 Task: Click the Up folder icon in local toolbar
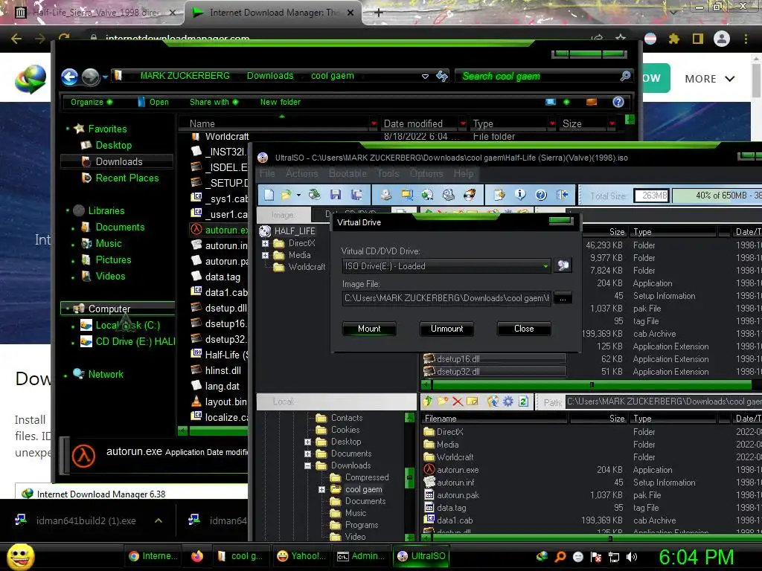coord(428,401)
